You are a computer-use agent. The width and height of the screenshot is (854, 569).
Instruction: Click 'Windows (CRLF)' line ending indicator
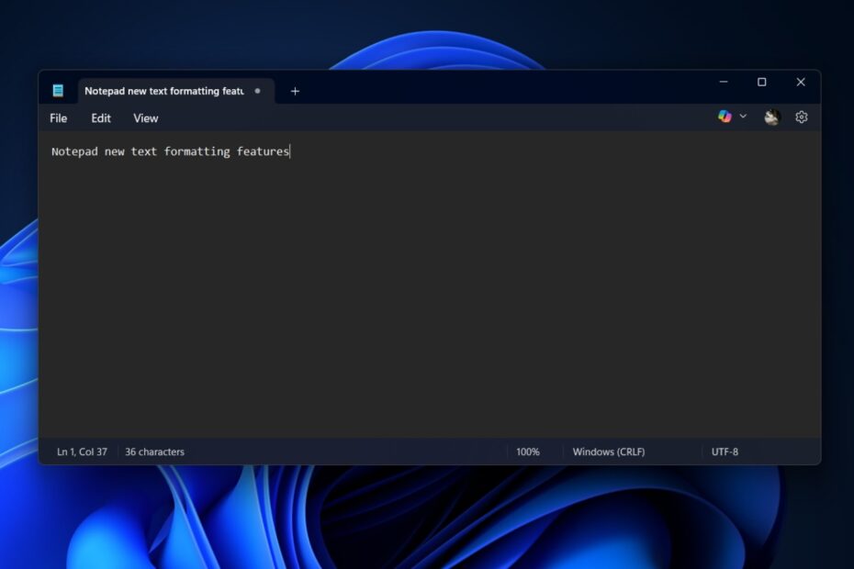609,452
